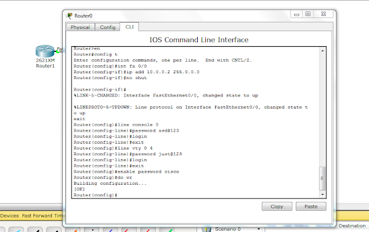Click the Destination column header
The width and height of the screenshot is (369, 232).
tap(352, 226)
